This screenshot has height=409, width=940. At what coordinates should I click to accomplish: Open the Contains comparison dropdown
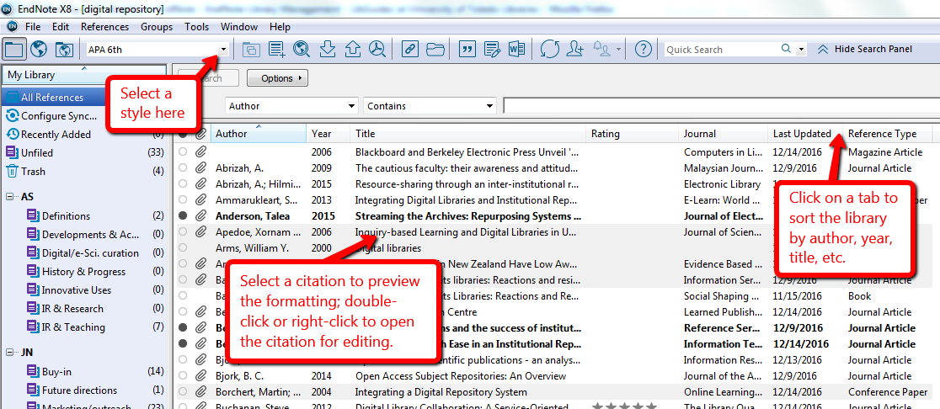(490, 106)
